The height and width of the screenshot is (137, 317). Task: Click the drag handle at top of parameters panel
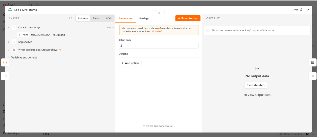(159, 12)
